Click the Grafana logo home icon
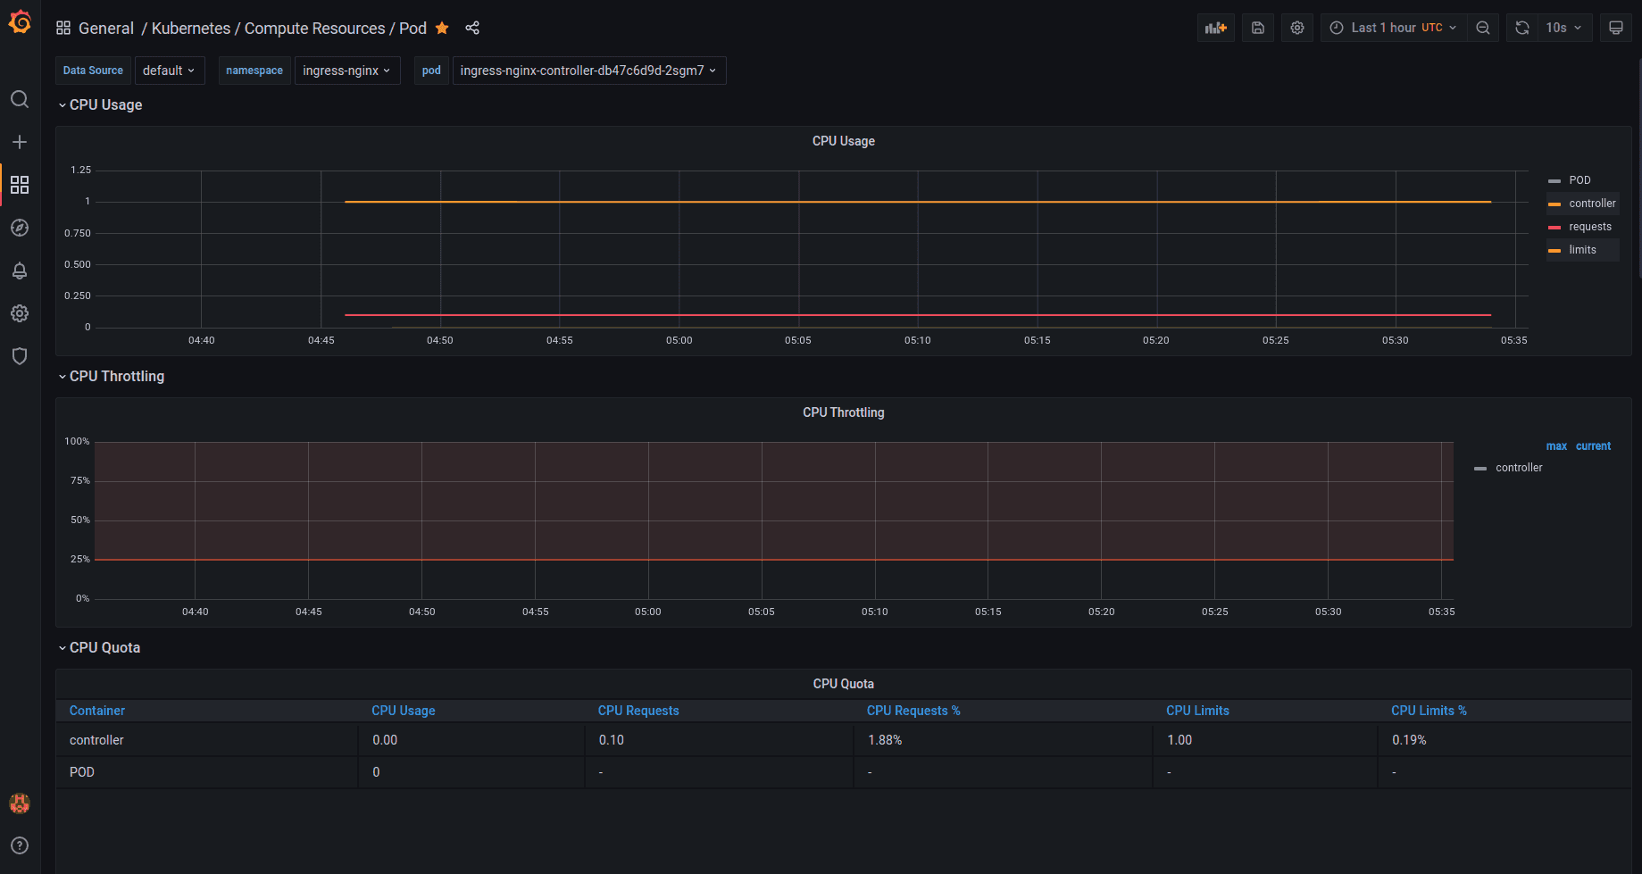The image size is (1642, 874). click(20, 22)
